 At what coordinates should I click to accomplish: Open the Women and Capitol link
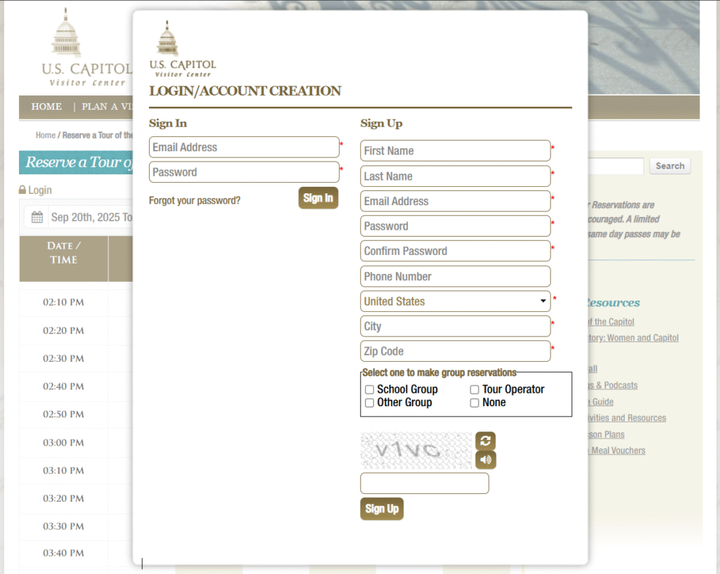[634, 338]
